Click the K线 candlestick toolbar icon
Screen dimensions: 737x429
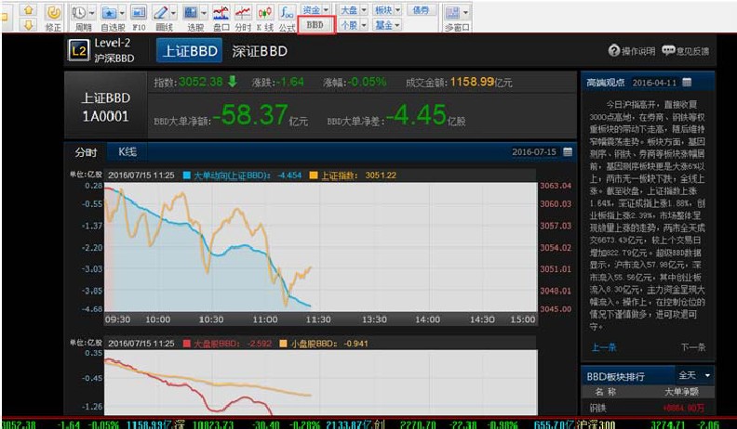pyautogui.click(x=264, y=17)
